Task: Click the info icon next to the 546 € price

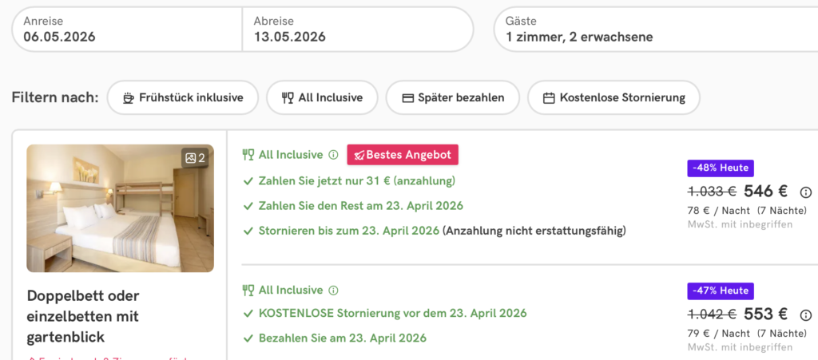Action: pyautogui.click(x=805, y=192)
